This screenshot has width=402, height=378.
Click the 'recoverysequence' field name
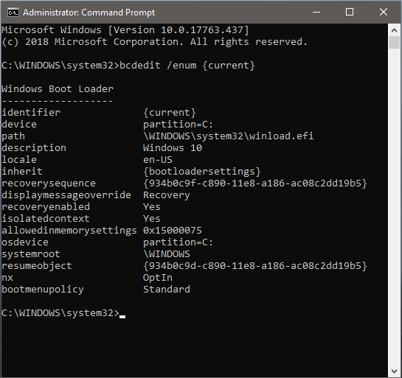49,183
